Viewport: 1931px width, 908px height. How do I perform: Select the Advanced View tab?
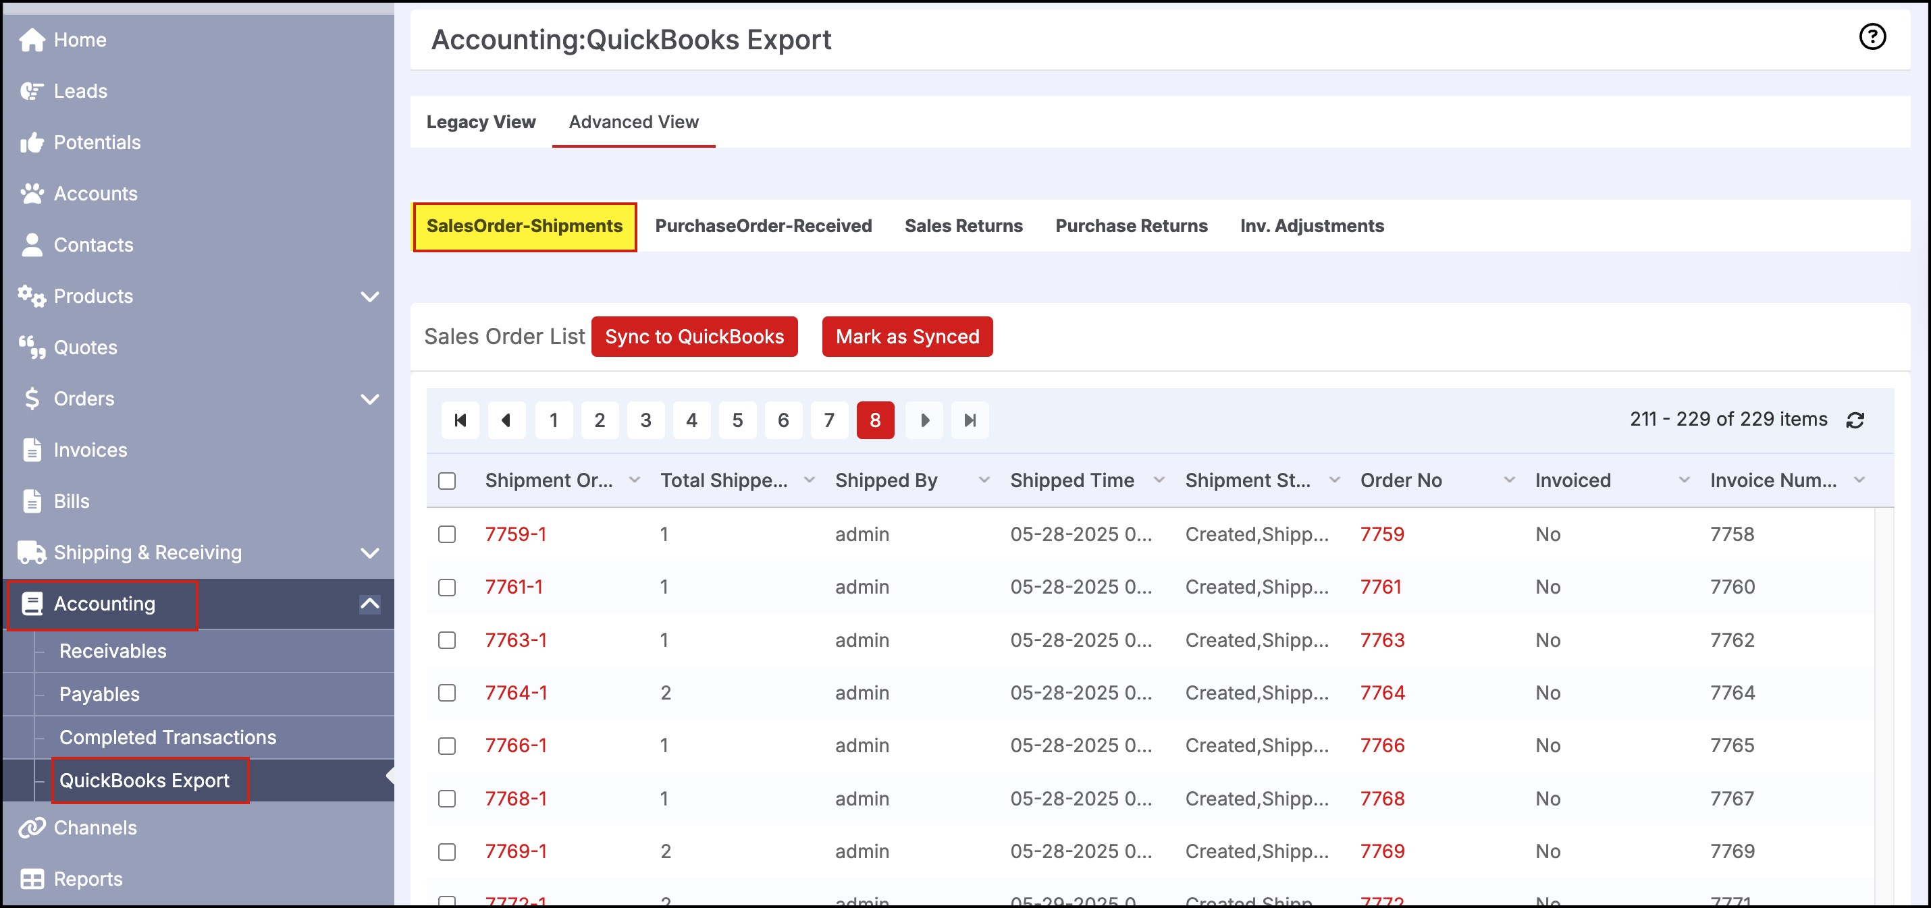click(633, 122)
